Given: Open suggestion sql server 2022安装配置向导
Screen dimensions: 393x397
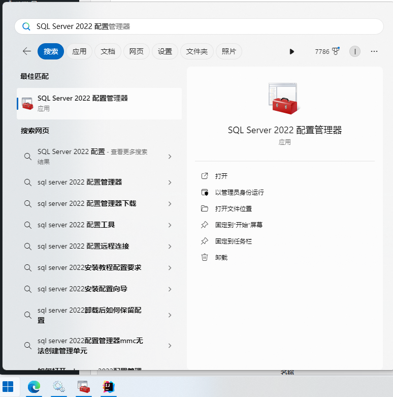Looking at the screenshot, I should click(99, 289).
